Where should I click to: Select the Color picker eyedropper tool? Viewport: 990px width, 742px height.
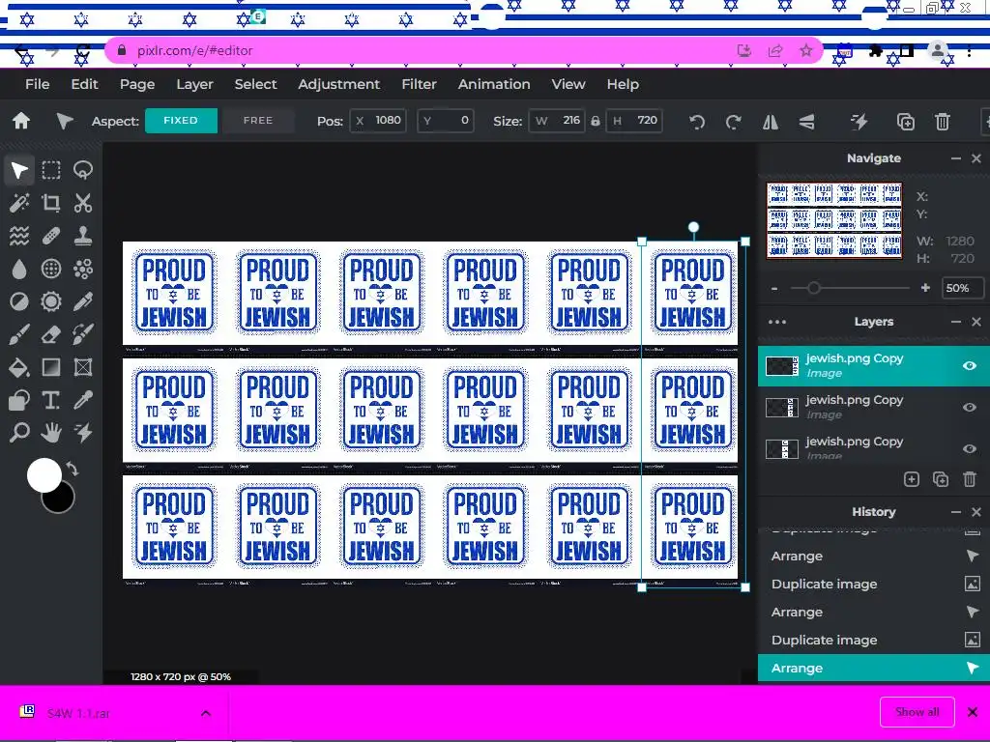[83, 400]
